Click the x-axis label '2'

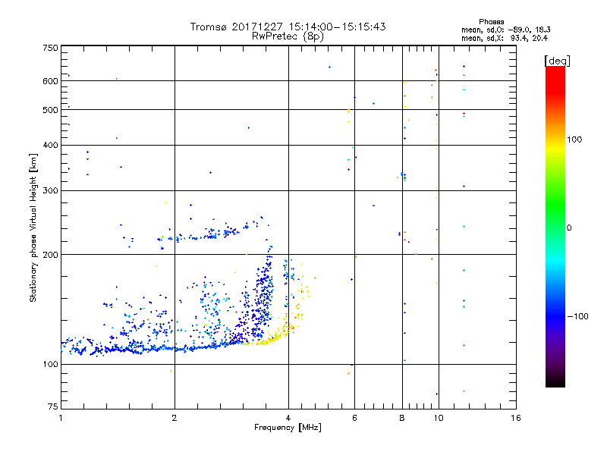tap(175, 418)
